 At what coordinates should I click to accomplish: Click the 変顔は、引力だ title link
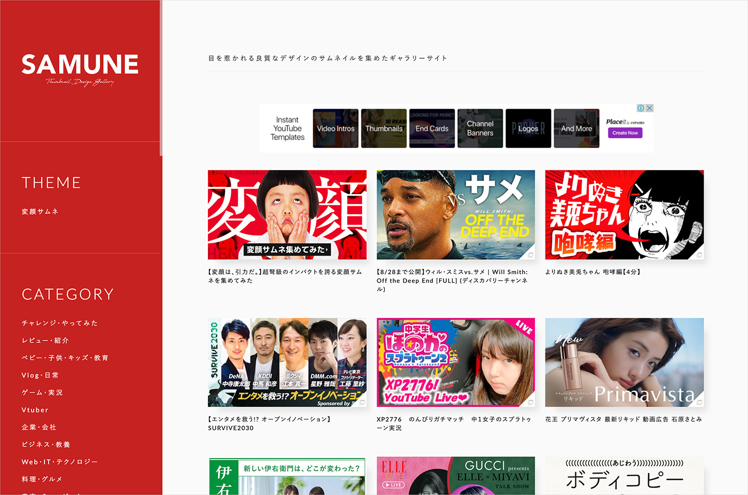pos(285,276)
